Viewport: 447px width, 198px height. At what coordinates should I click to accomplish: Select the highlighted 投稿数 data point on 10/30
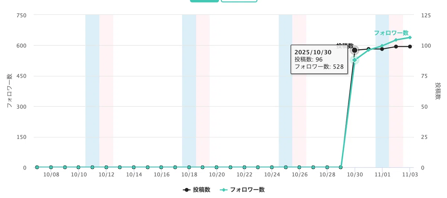coord(355,50)
